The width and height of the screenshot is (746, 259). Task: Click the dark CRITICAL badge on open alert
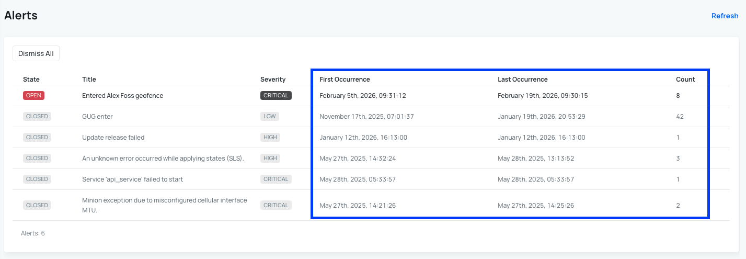coord(276,96)
